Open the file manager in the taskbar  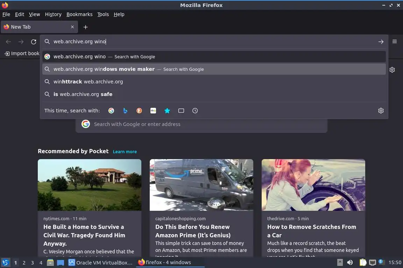pyautogui.click(x=50, y=263)
